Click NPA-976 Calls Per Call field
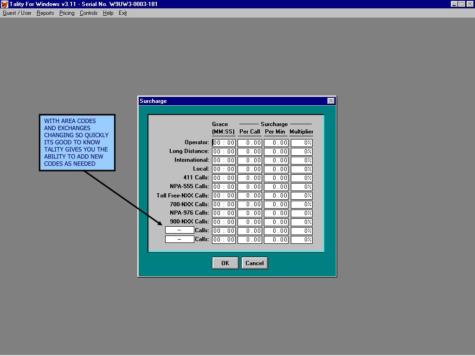 250,213
